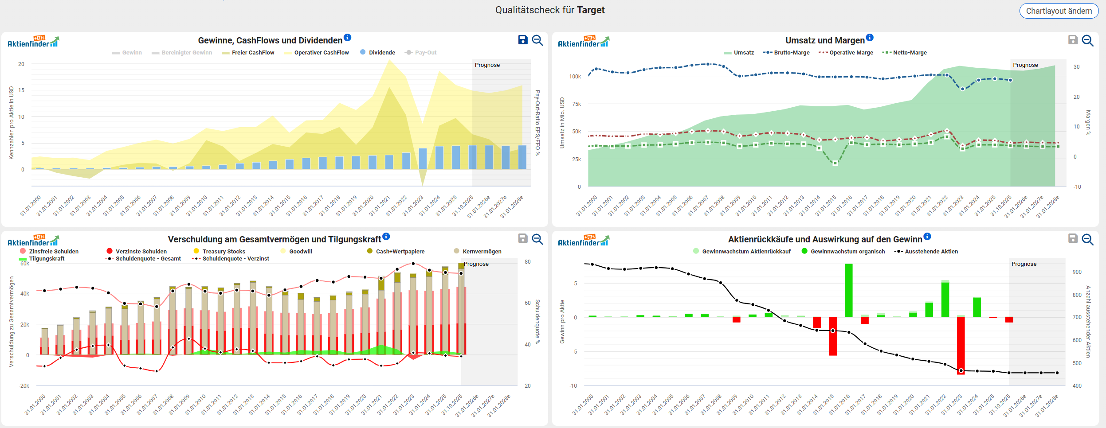Click the Treasury Stocks yellow legend swatch
The width and height of the screenshot is (1106, 428).
(x=196, y=251)
